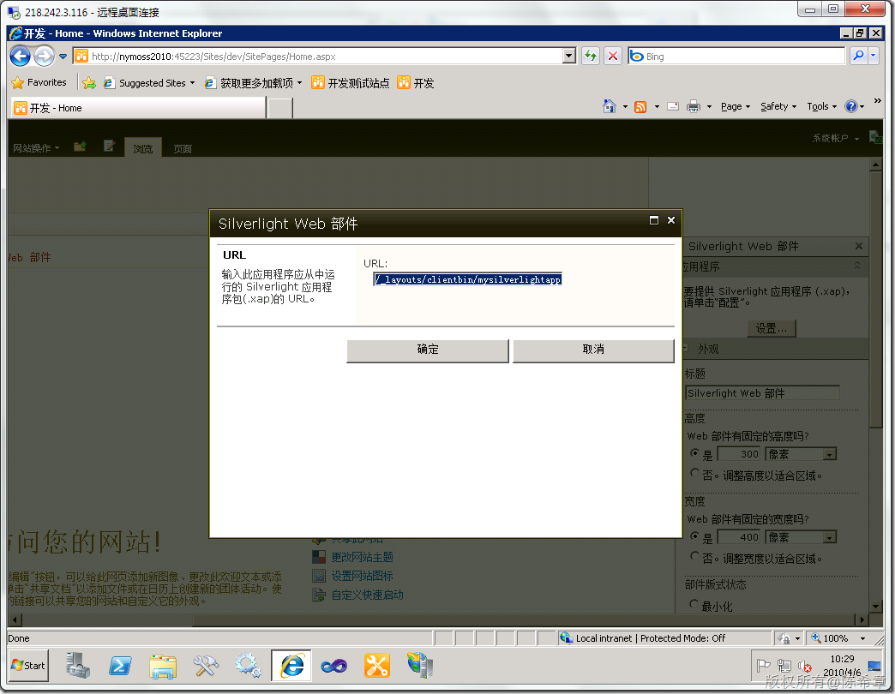
Task: Open Windows Explorer folder in taskbar
Action: tap(163, 666)
